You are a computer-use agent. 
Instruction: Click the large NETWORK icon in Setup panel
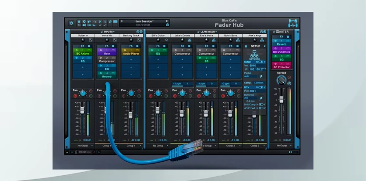(254, 55)
